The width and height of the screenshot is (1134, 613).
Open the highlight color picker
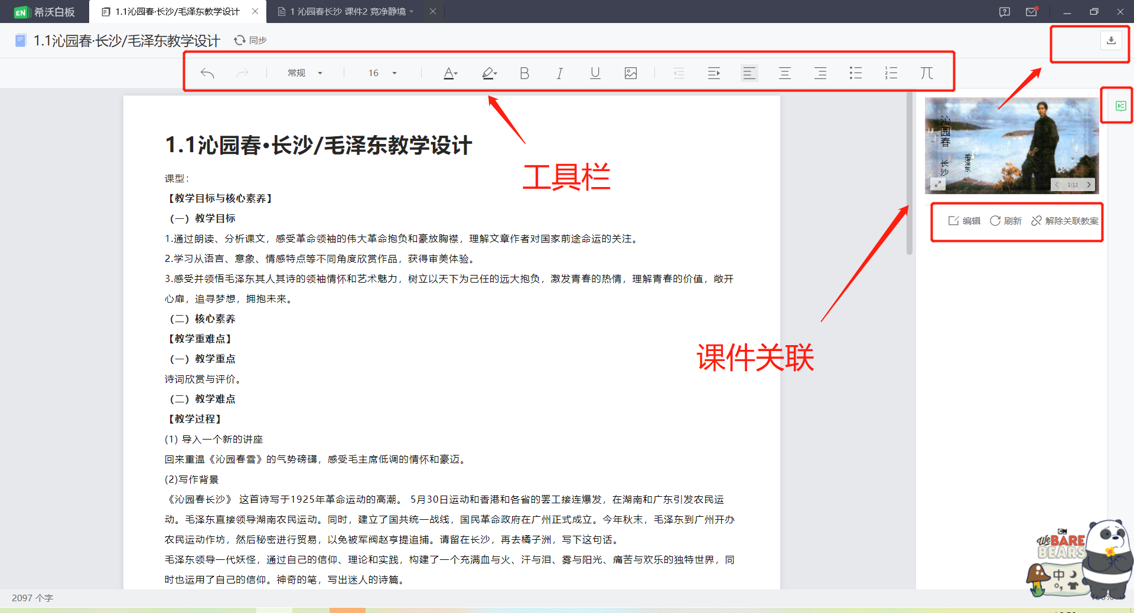(x=489, y=73)
